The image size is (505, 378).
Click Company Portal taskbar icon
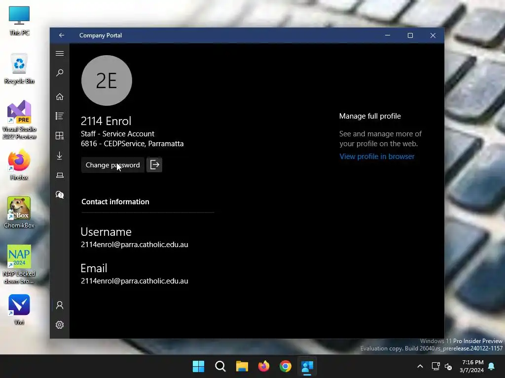click(x=307, y=366)
